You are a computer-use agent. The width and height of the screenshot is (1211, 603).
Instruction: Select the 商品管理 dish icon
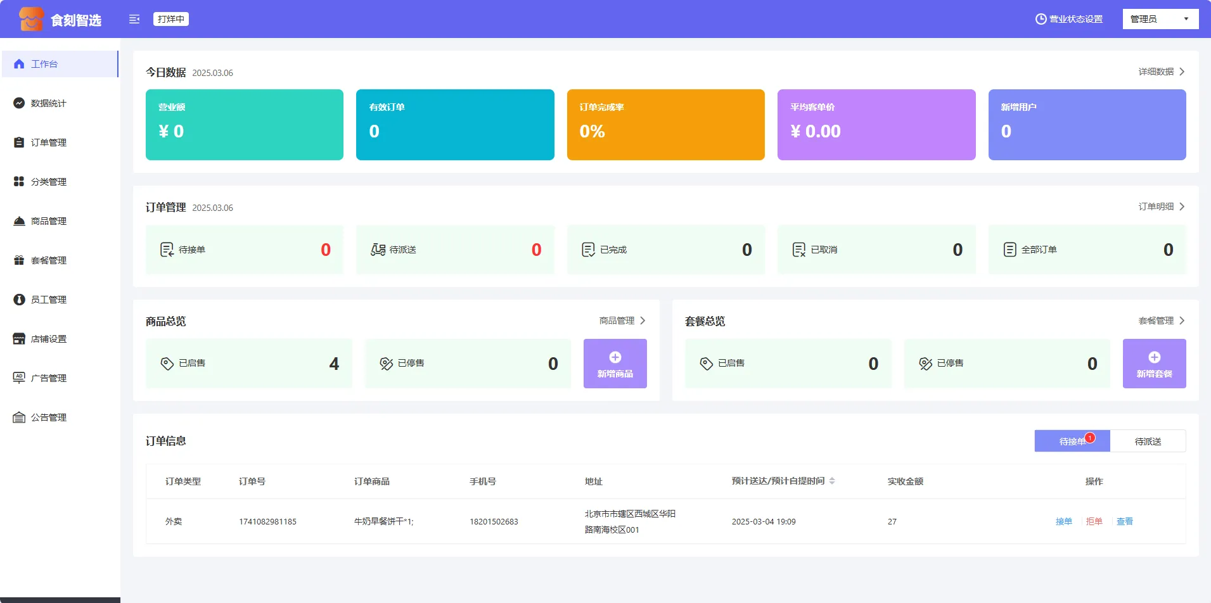point(19,221)
